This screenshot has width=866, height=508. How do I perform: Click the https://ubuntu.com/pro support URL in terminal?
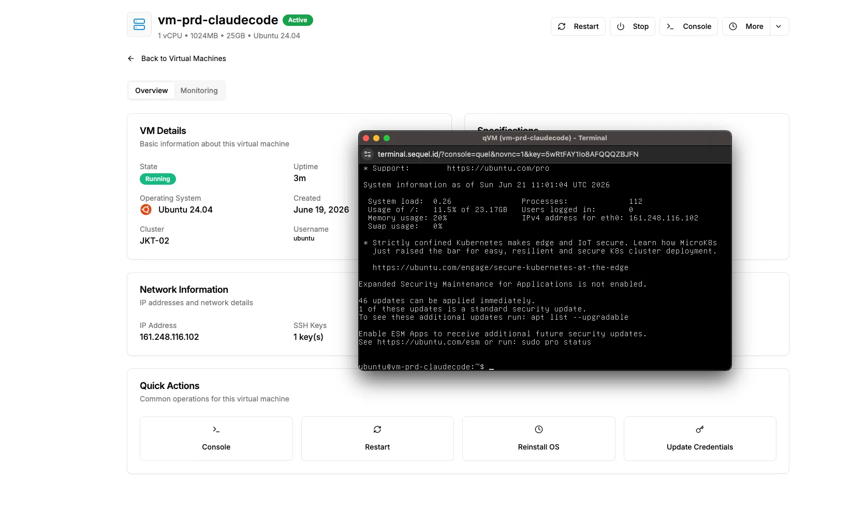(x=498, y=168)
